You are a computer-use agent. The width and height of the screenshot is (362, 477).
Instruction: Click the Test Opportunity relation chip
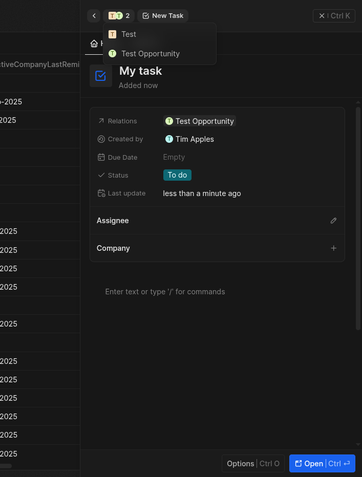[x=200, y=121]
